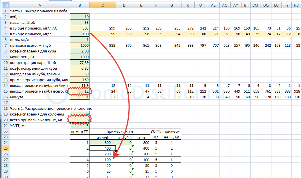Select column HC header
The width and height of the screenshot is (301, 178).
(x=296, y=5)
